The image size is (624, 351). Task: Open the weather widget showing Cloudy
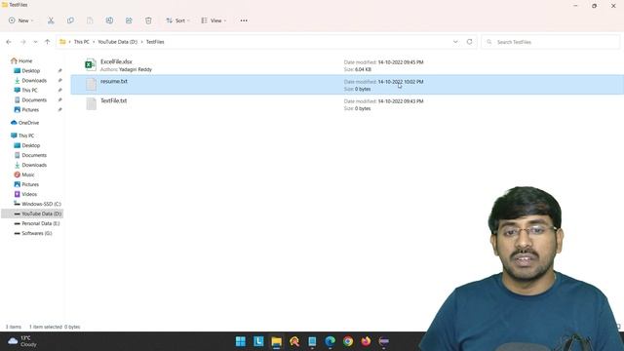22,341
